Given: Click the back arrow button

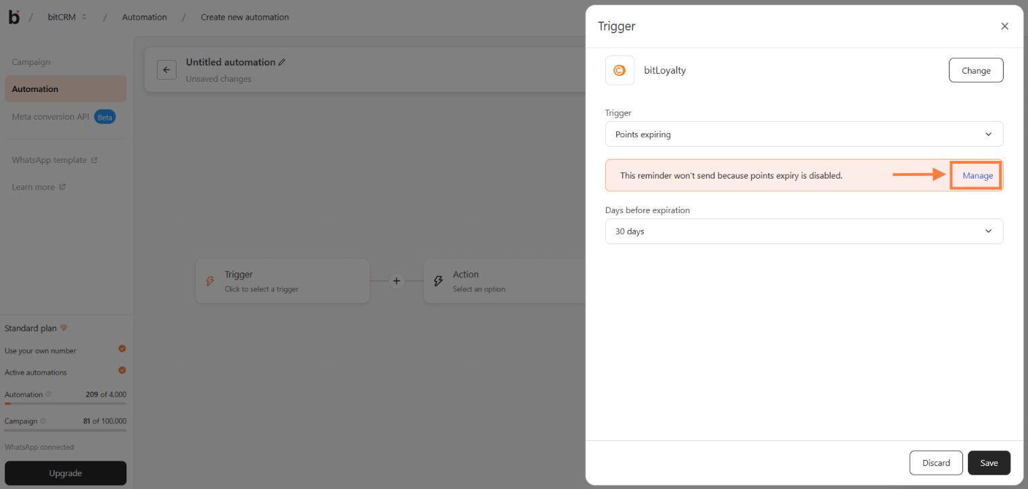Looking at the screenshot, I should tap(166, 70).
